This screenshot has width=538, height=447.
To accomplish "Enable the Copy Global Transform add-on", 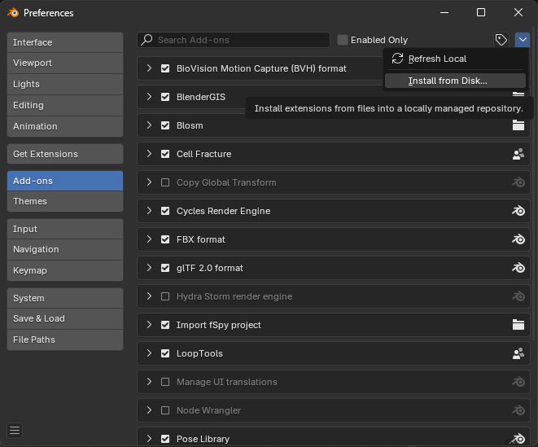I will 165,182.
